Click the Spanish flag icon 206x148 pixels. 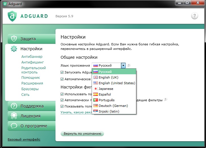[x=96, y=94]
